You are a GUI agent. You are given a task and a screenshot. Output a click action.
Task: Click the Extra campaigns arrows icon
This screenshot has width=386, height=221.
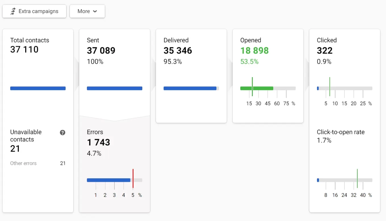13,11
